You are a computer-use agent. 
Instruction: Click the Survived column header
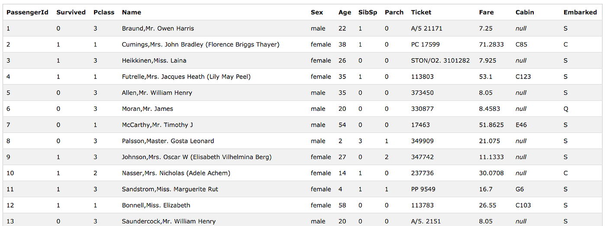pos(71,13)
